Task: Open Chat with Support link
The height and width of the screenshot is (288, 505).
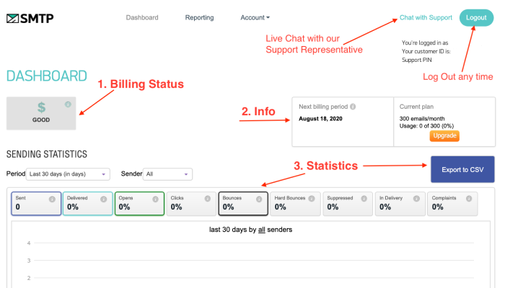Action: coord(426,17)
